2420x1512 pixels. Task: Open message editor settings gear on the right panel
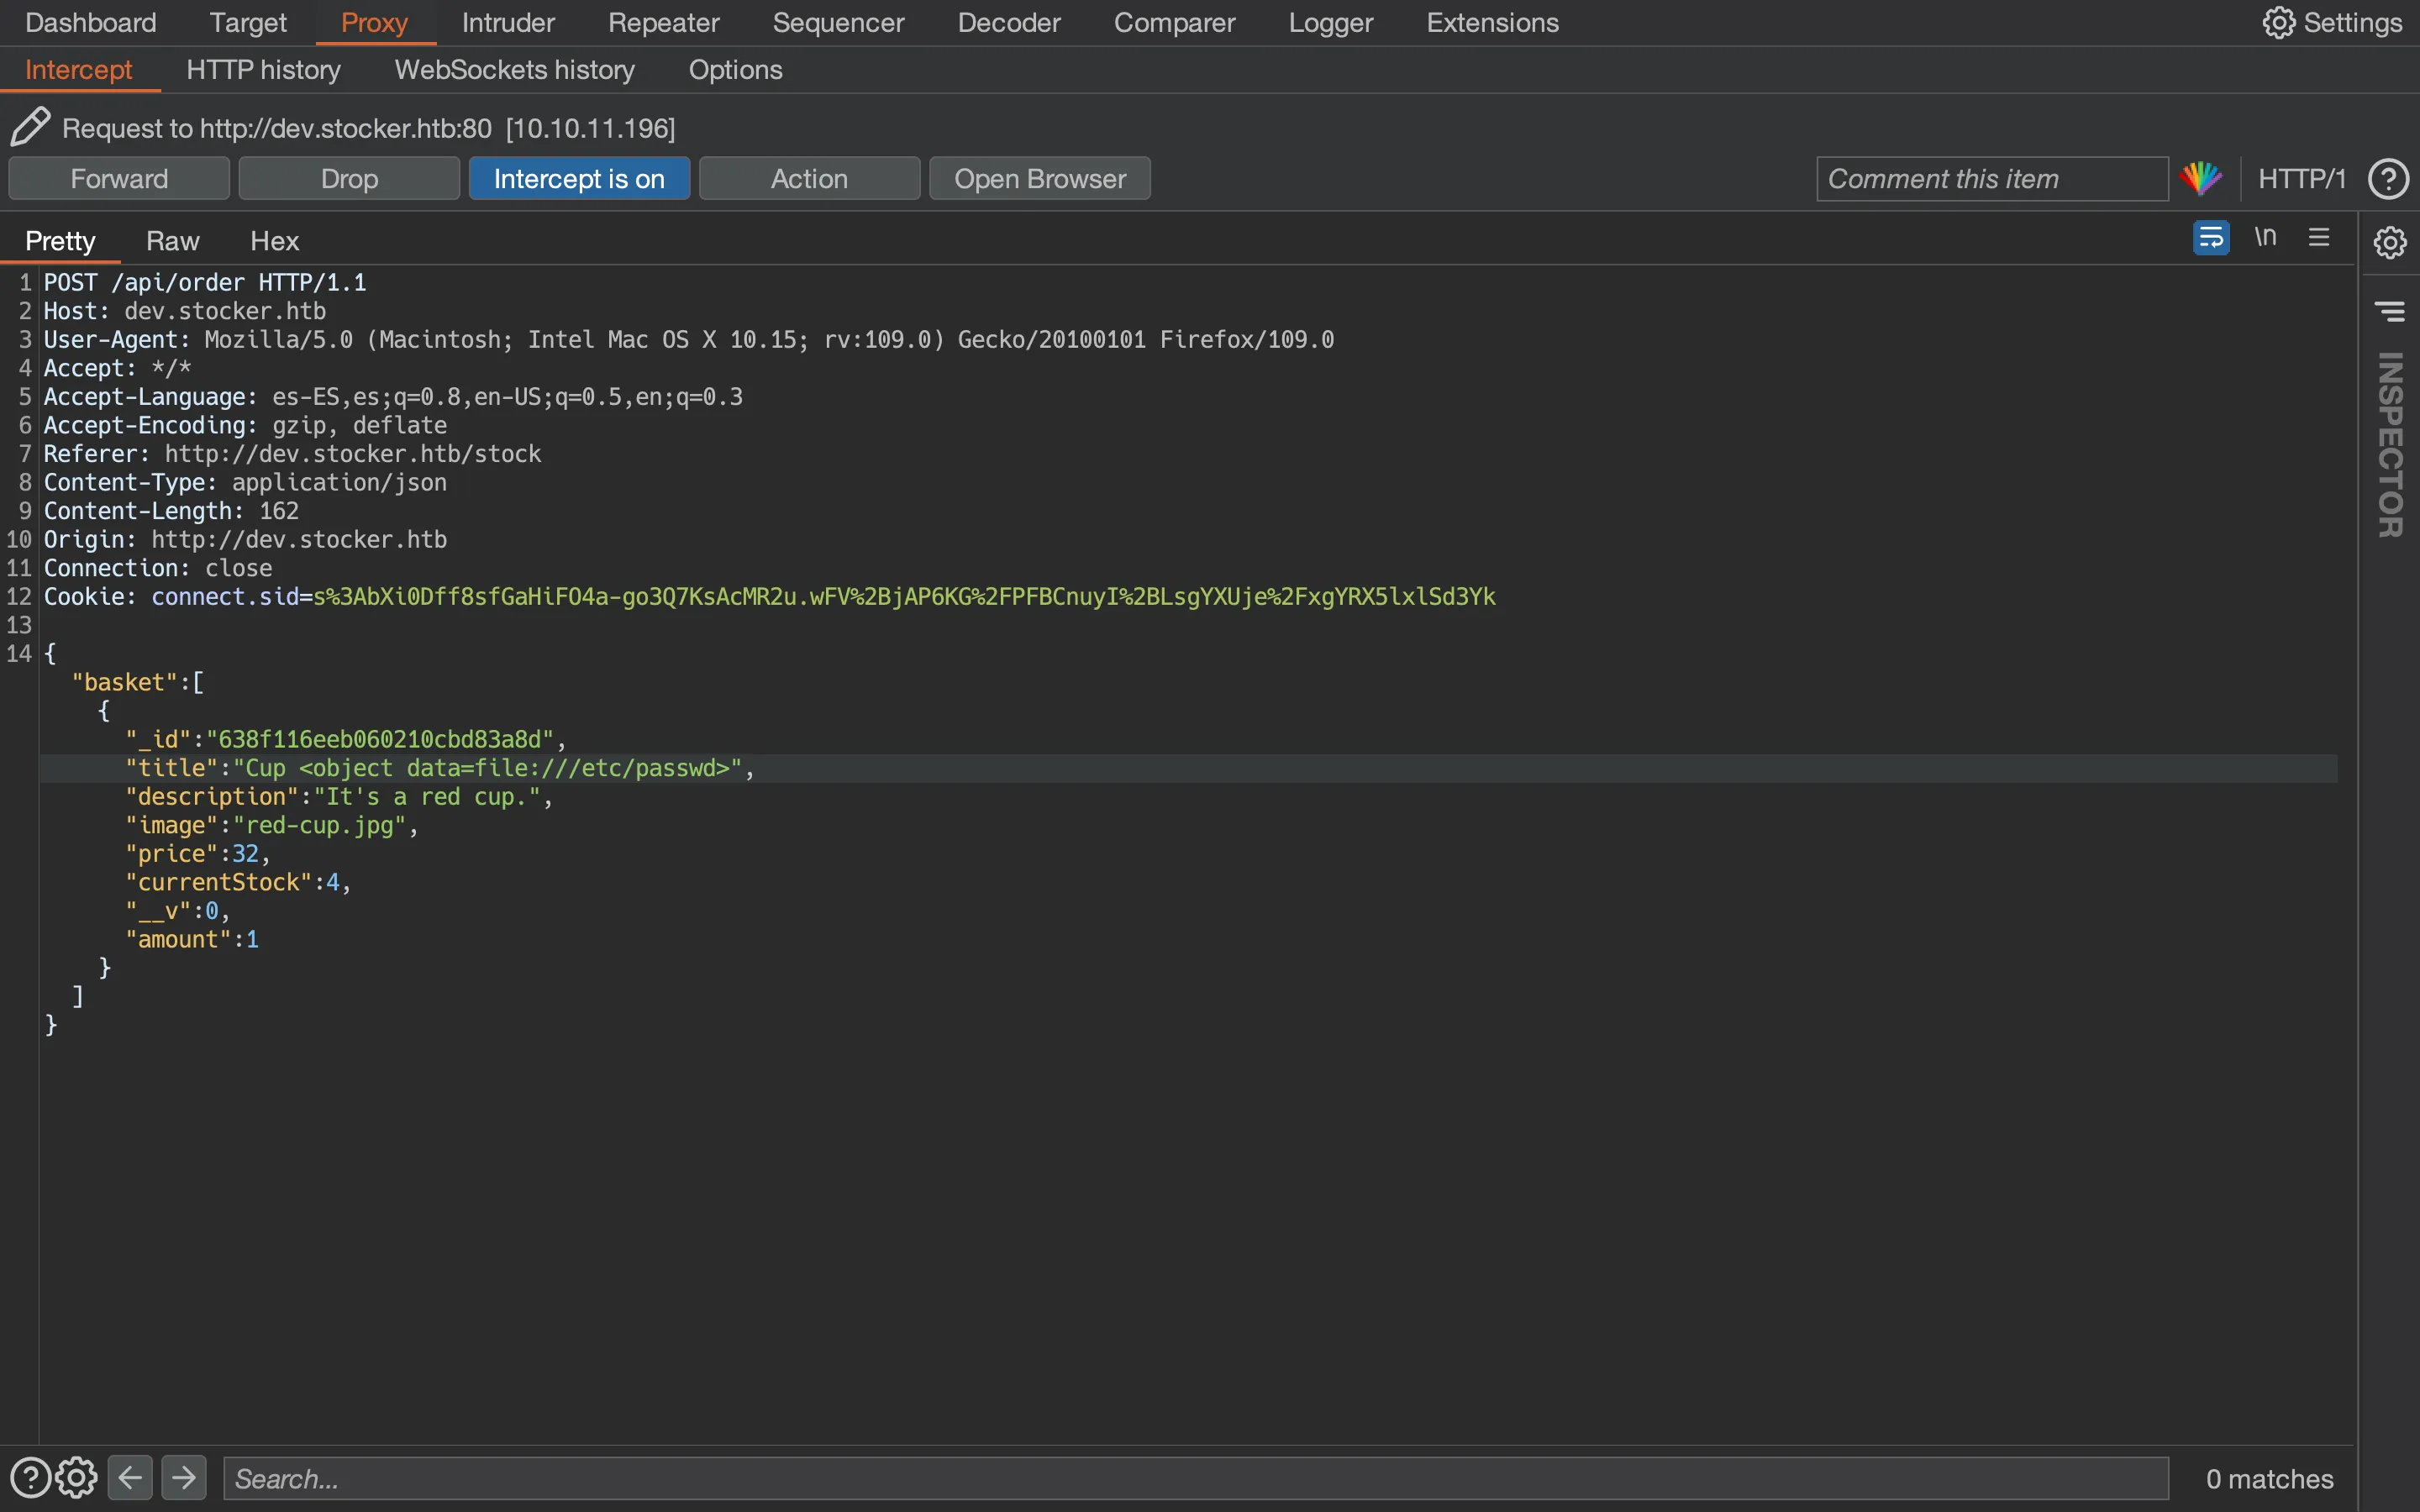point(2390,242)
